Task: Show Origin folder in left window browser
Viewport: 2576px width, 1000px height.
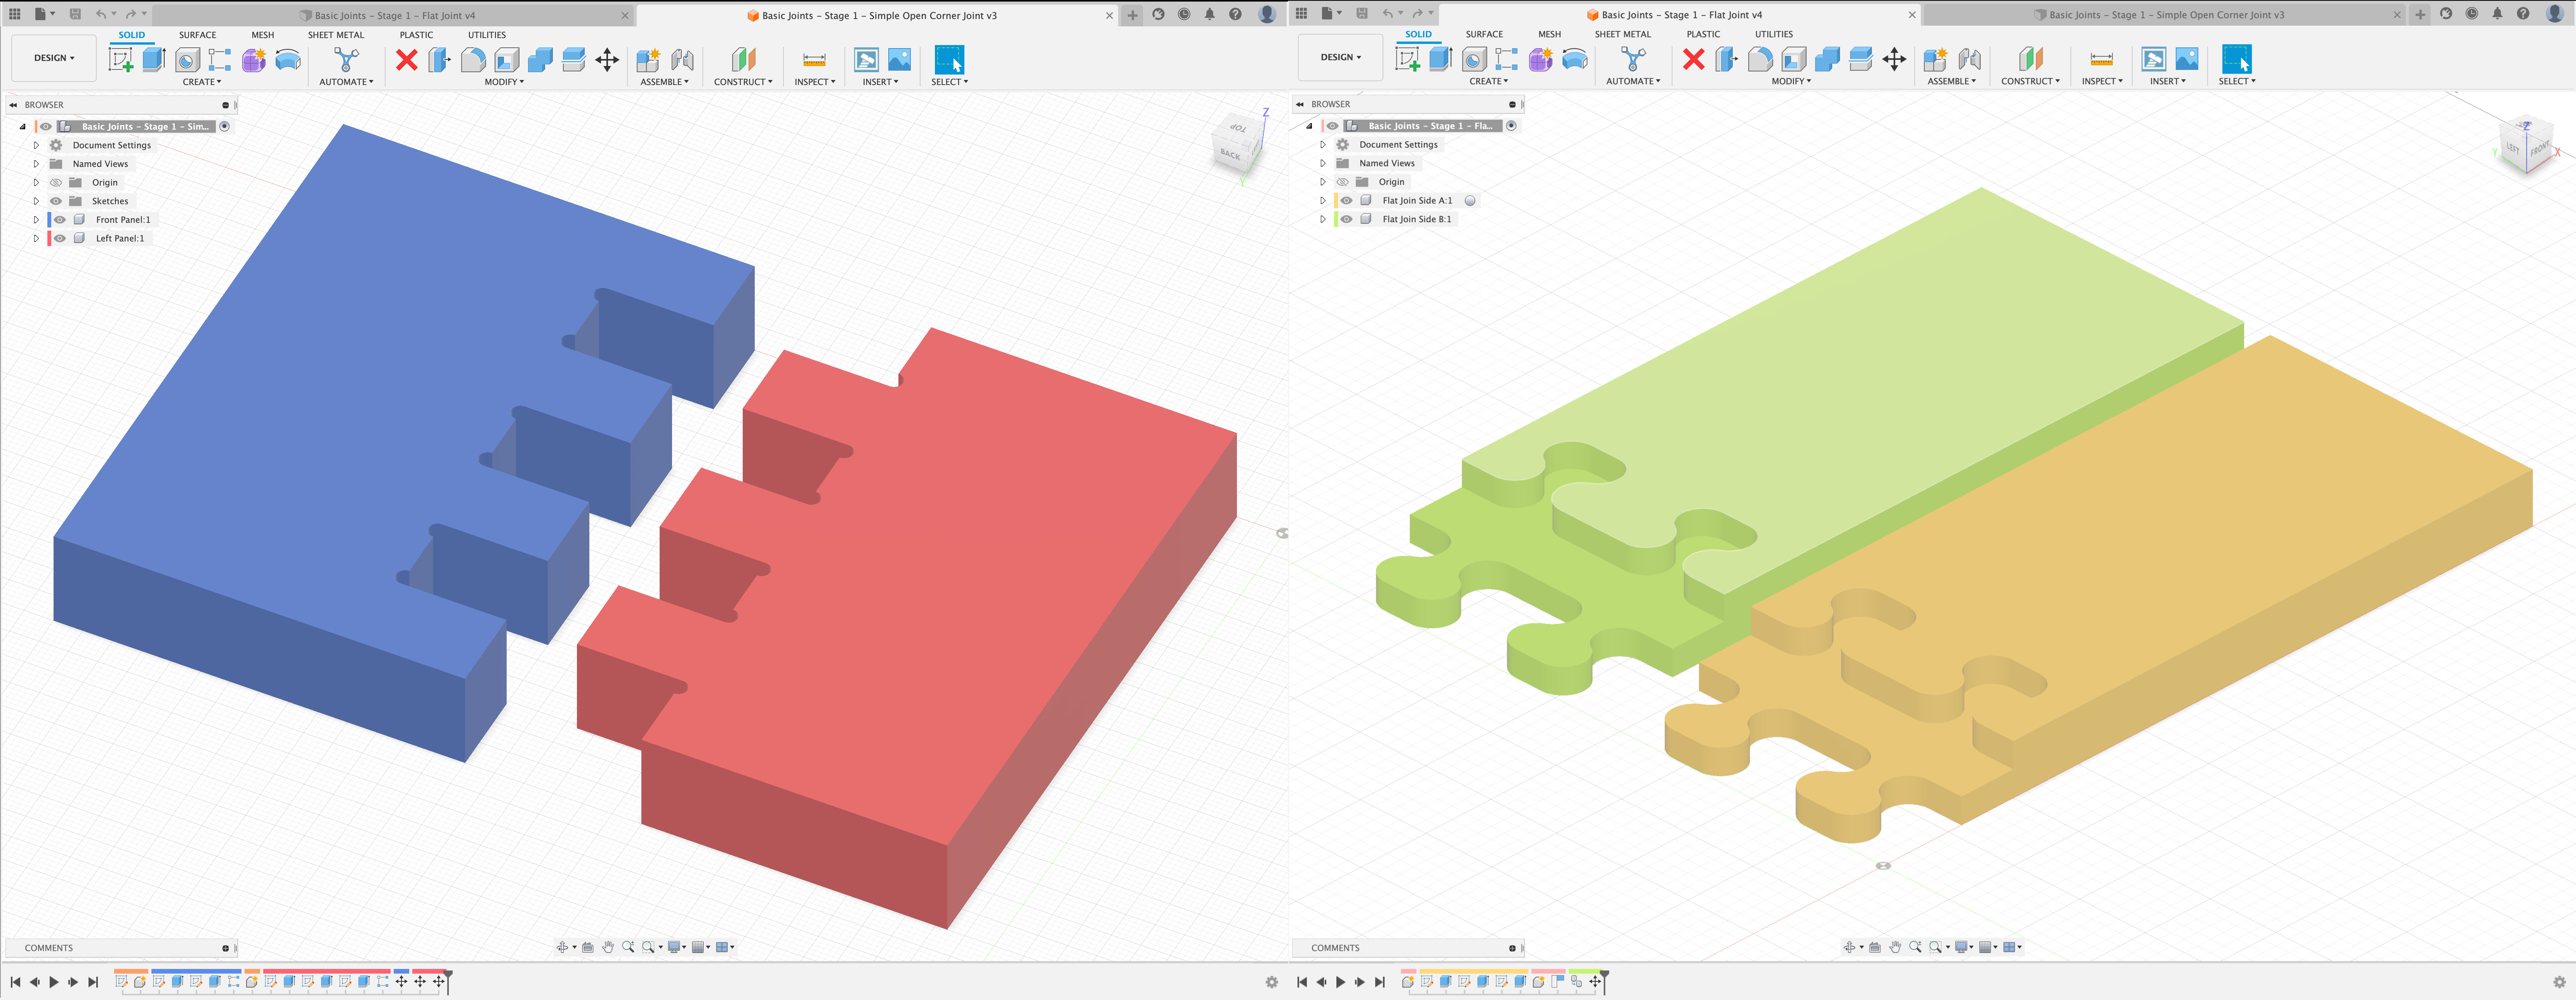Action: click(x=56, y=183)
